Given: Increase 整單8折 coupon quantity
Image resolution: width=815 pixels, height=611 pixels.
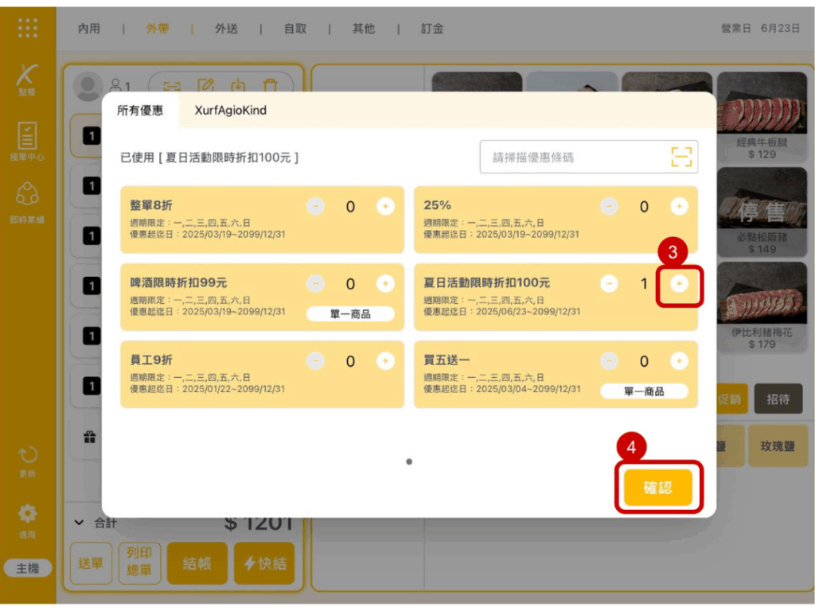Looking at the screenshot, I should tap(385, 207).
